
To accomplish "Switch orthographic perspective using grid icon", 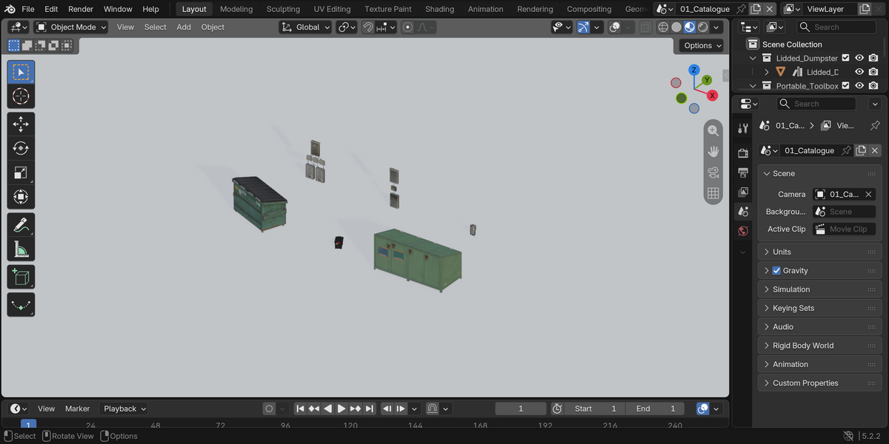I will pyautogui.click(x=713, y=193).
